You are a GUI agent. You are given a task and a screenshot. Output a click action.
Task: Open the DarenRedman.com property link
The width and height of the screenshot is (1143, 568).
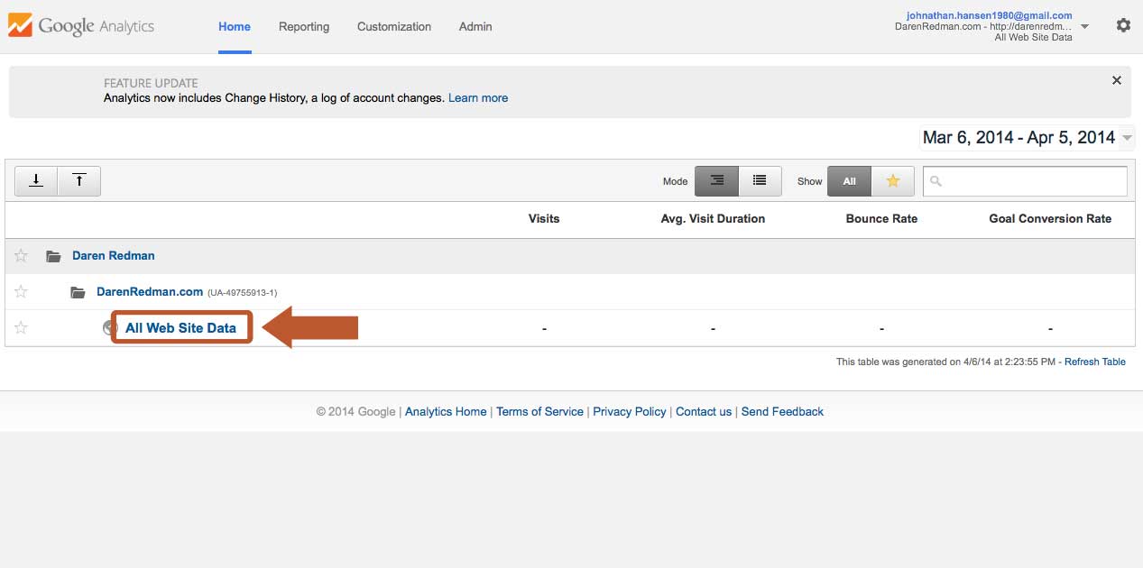(150, 292)
